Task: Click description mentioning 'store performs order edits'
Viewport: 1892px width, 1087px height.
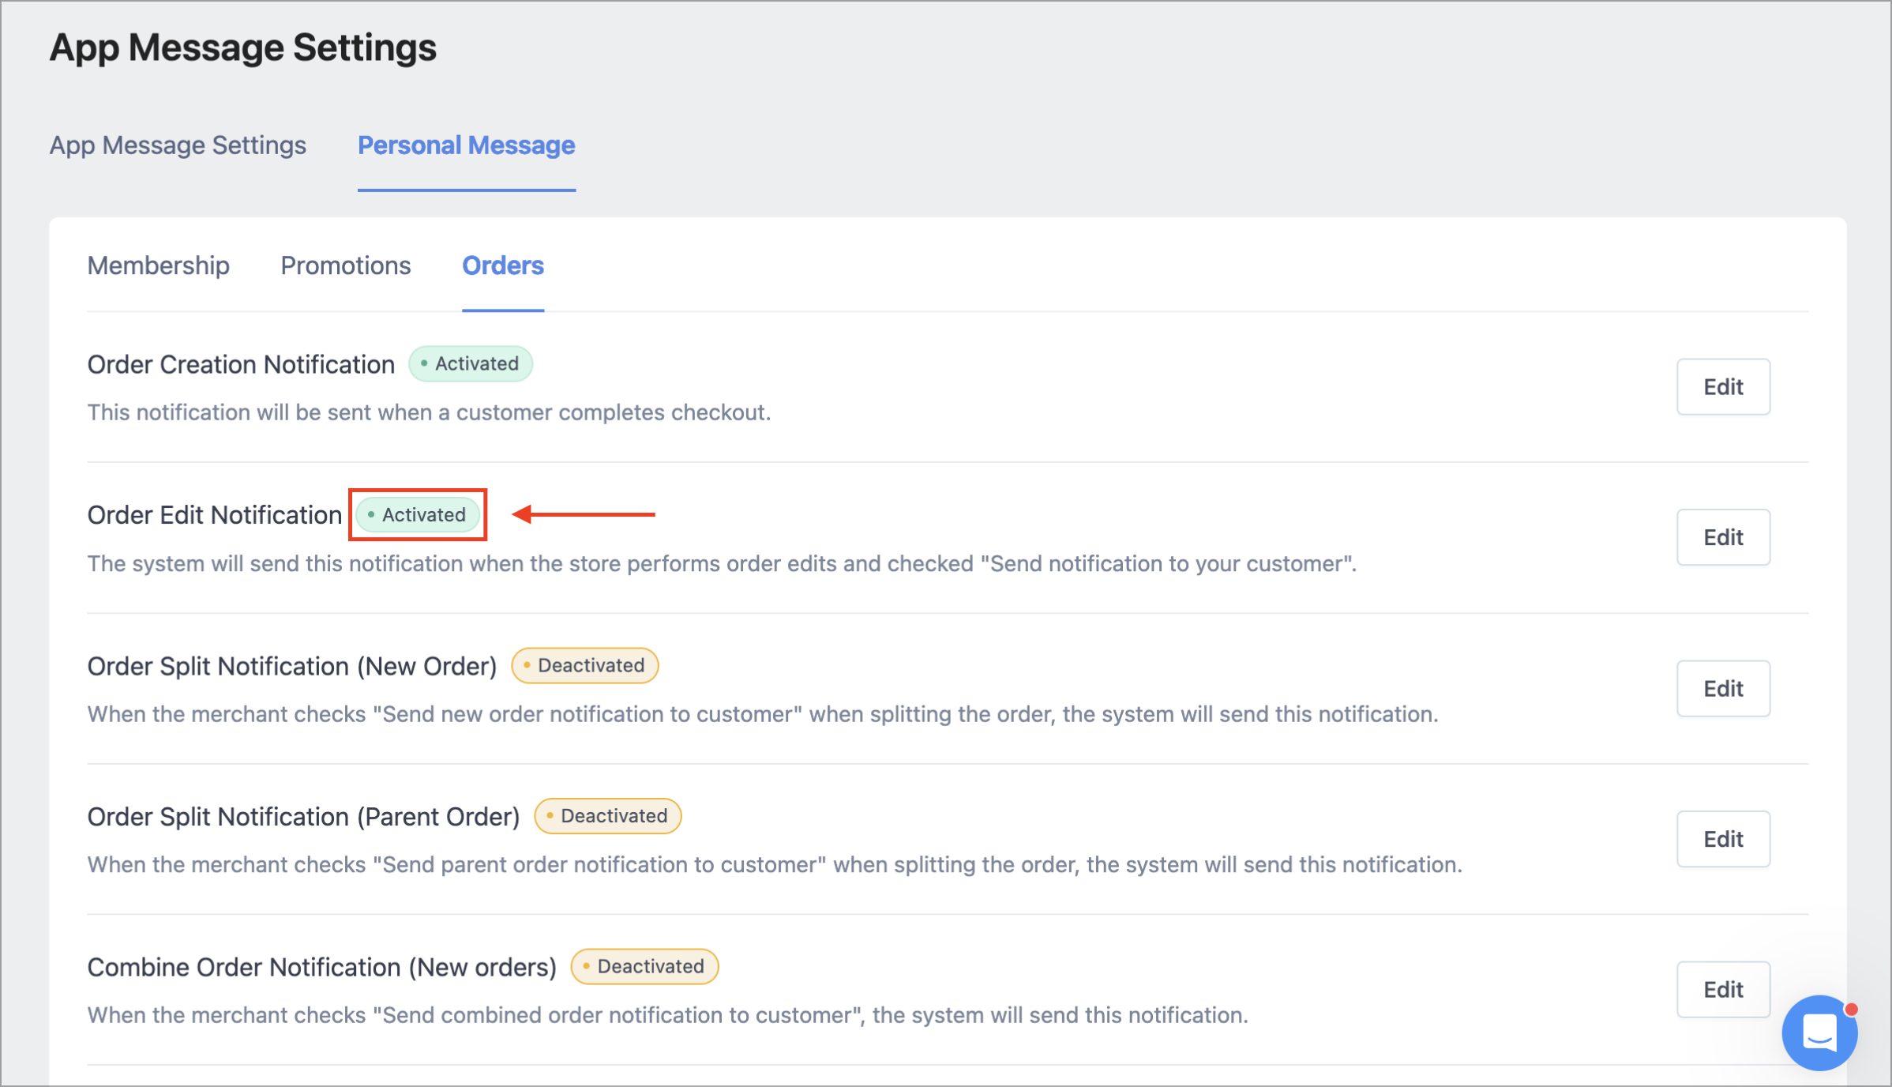Action: tap(722, 563)
